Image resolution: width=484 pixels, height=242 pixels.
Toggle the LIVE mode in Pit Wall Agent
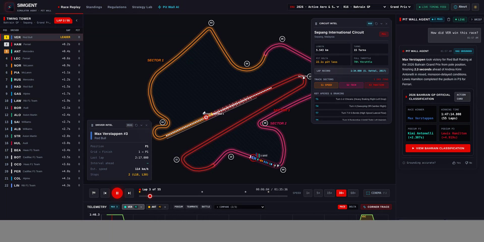click(460, 19)
